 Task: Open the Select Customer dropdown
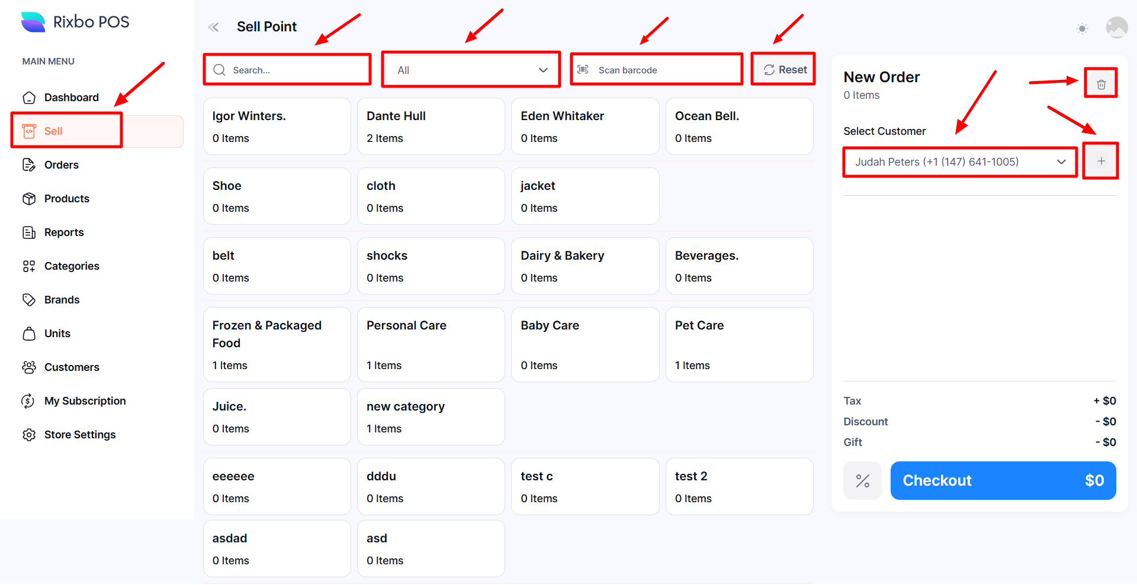959,162
